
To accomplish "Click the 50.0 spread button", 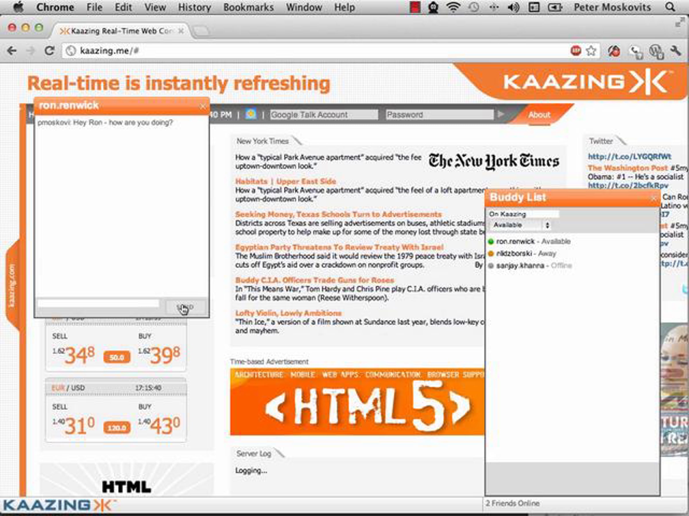I will click(117, 357).
